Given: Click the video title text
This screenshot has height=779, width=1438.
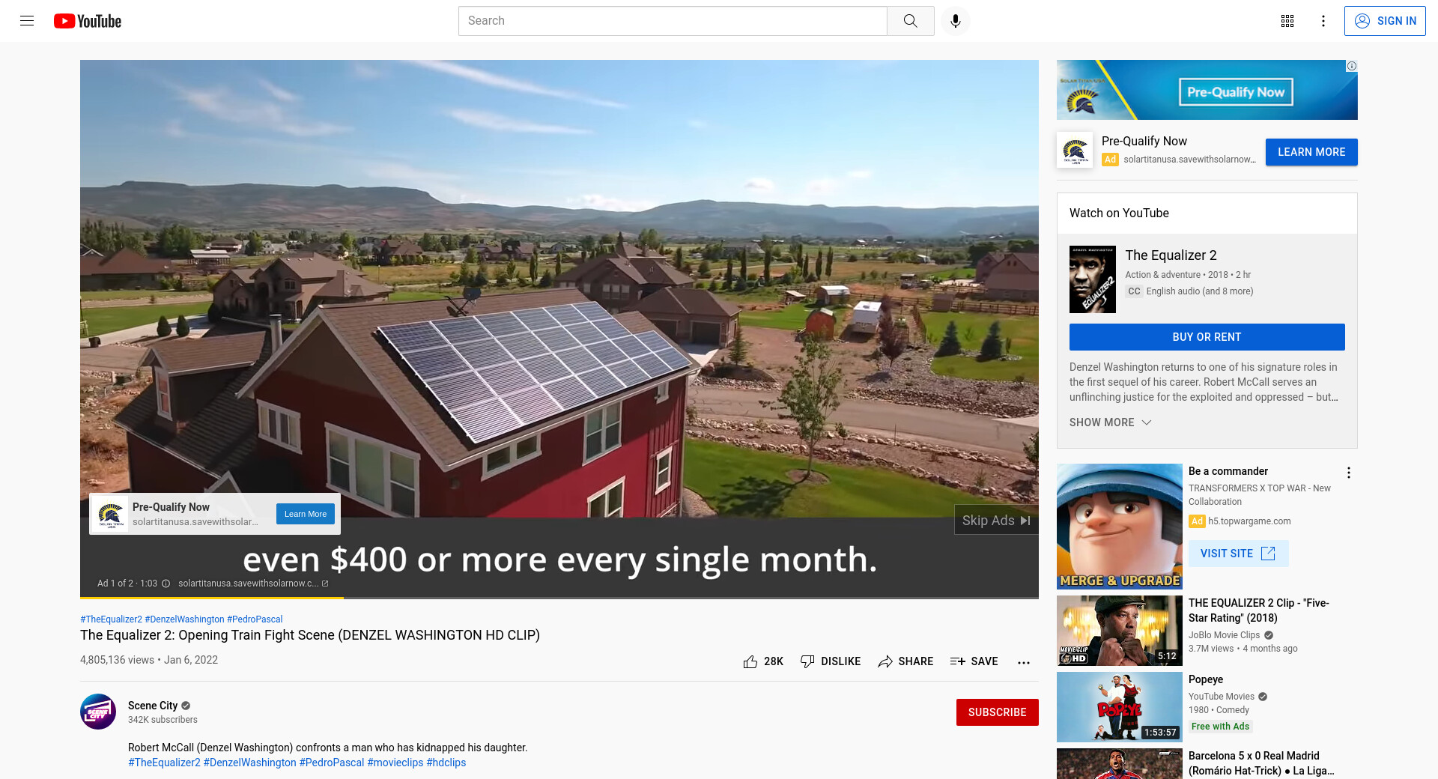Looking at the screenshot, I should pos(310,635).
